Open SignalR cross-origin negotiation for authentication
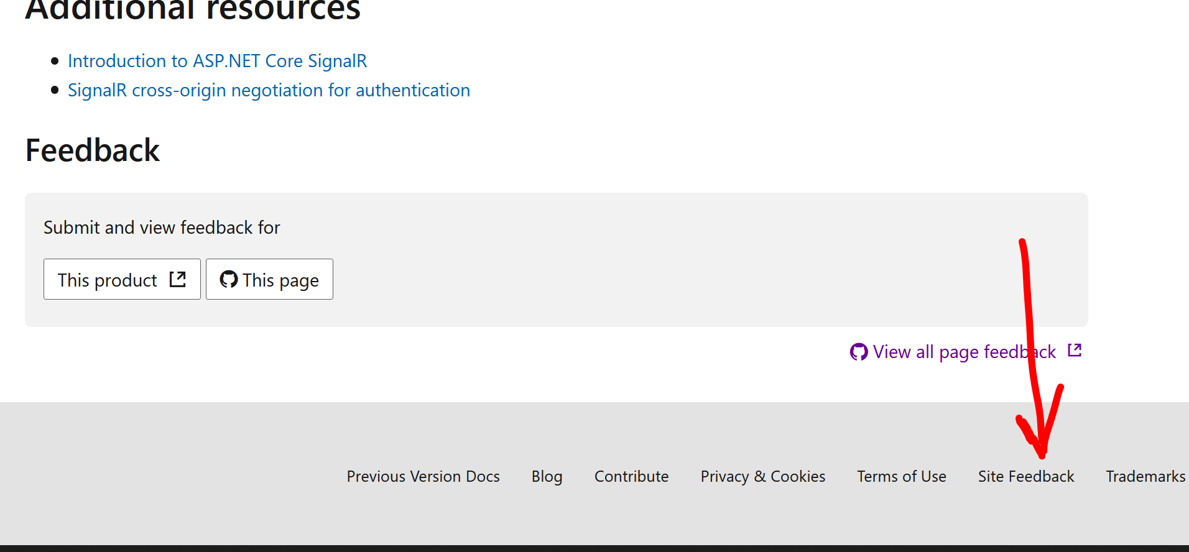1189x552 pixels. click(x=269, y=90)
